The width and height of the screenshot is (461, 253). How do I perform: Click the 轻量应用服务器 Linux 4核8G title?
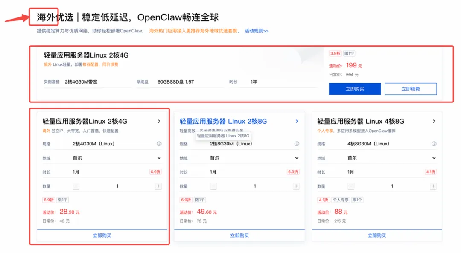coord(360,121)
